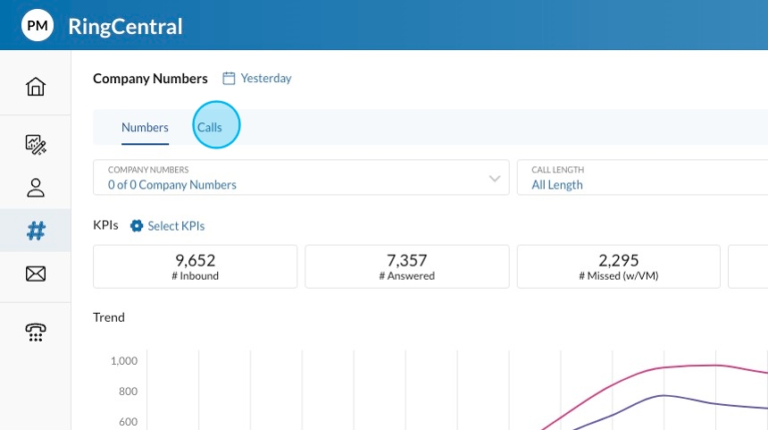
Task: Select the # Answered KPI card
Action: click(406, 266)
